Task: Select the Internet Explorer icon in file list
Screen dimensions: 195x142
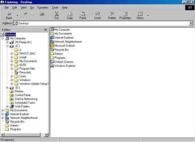Action: coord(52,37)
